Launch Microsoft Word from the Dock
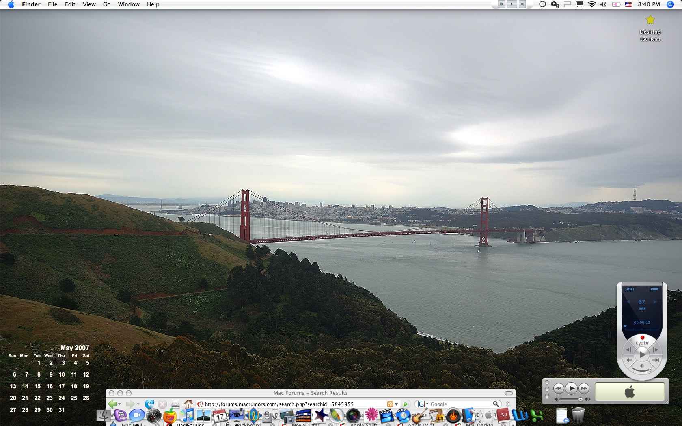Screen dimensions: 682x426 [x=520, y=415]
